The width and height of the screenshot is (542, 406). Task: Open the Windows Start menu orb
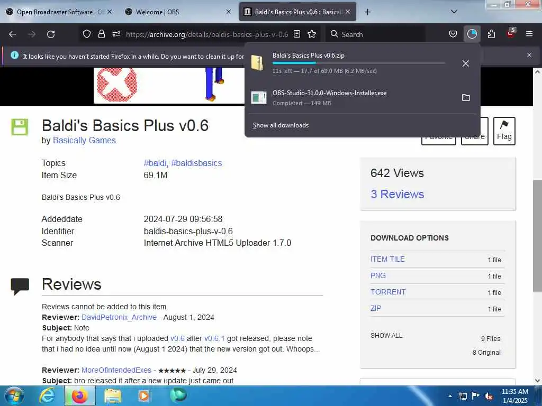coord(14,395)
